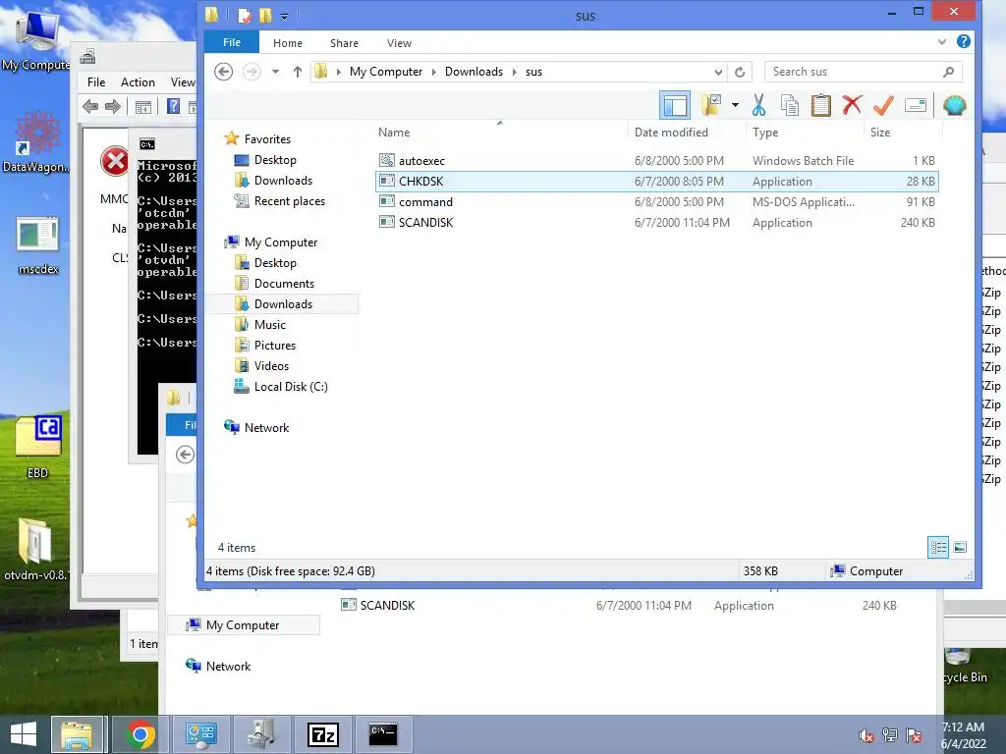
Task: Switch to details view button
Action: (938, 547)
